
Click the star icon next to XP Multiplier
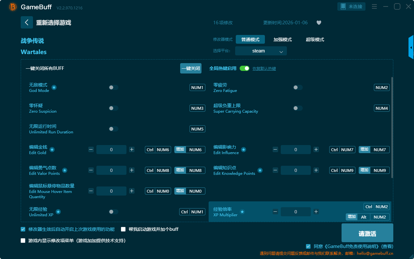point(242,212)
